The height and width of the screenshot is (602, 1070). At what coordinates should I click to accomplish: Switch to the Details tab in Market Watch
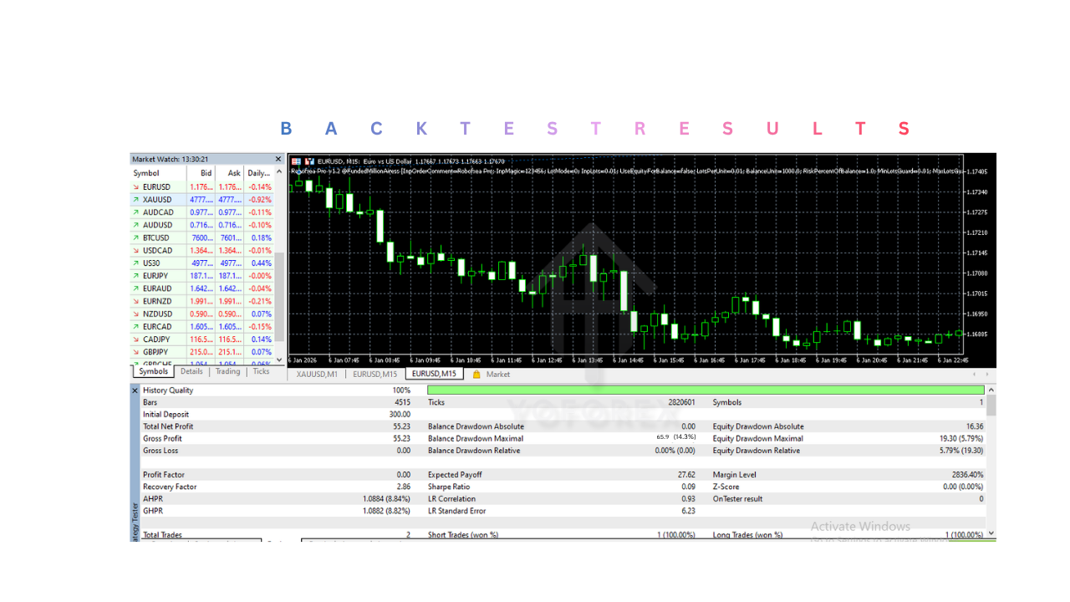(191, 371)
